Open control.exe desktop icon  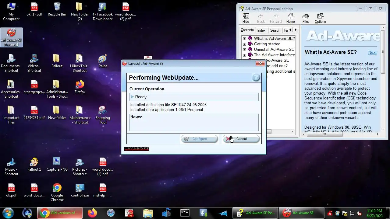point(80,190)
